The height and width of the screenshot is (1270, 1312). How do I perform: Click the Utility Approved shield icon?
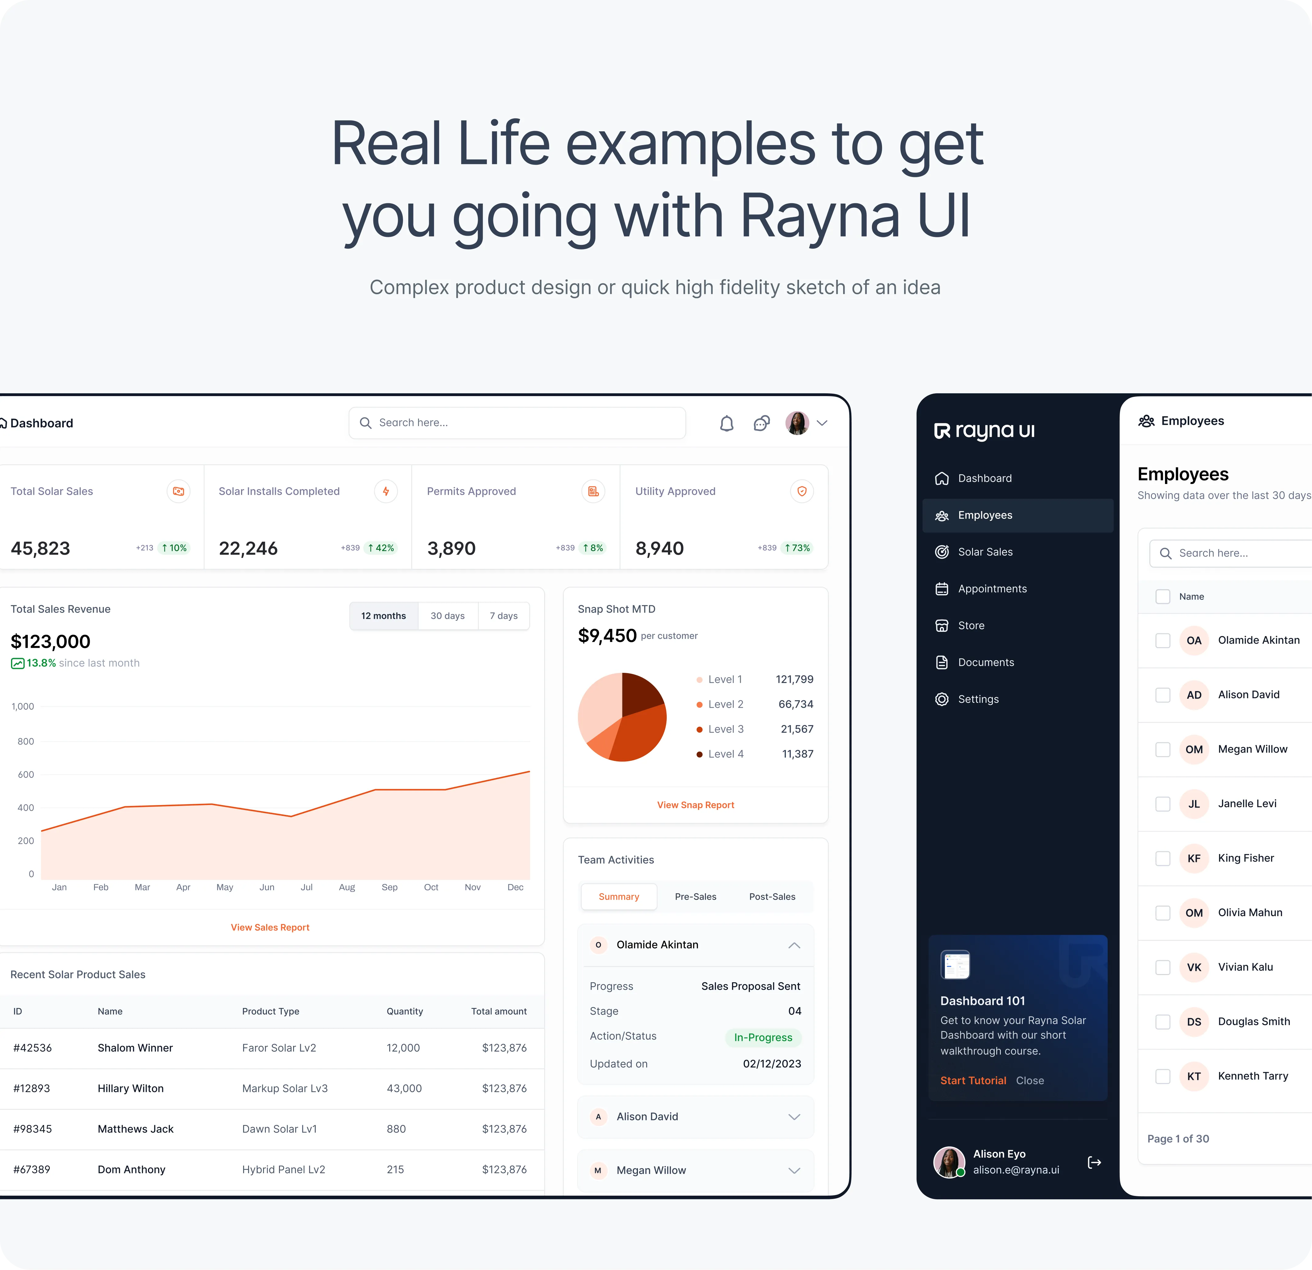(801, 491)
